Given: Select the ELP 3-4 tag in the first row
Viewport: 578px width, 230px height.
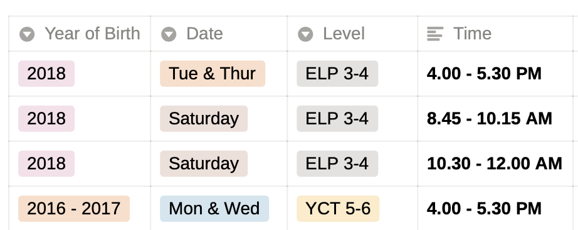Looking at the screenshot, I should [337, 74].
